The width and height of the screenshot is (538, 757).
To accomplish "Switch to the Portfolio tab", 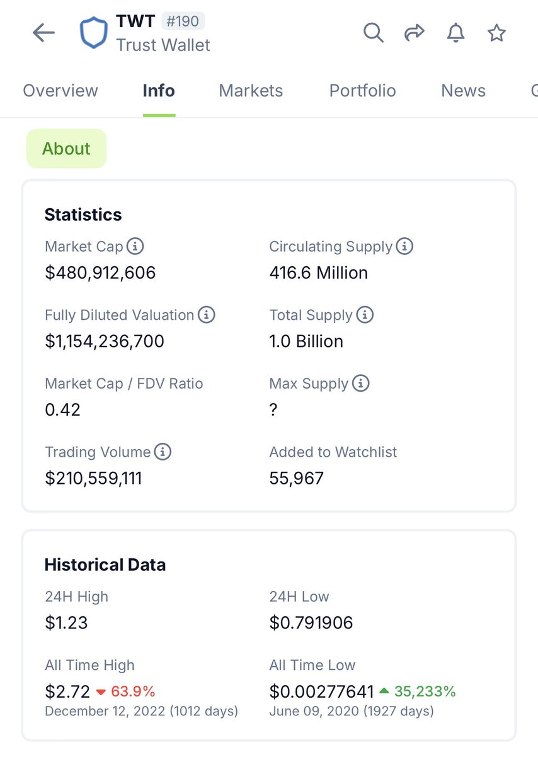I will (x=362, y=91).
